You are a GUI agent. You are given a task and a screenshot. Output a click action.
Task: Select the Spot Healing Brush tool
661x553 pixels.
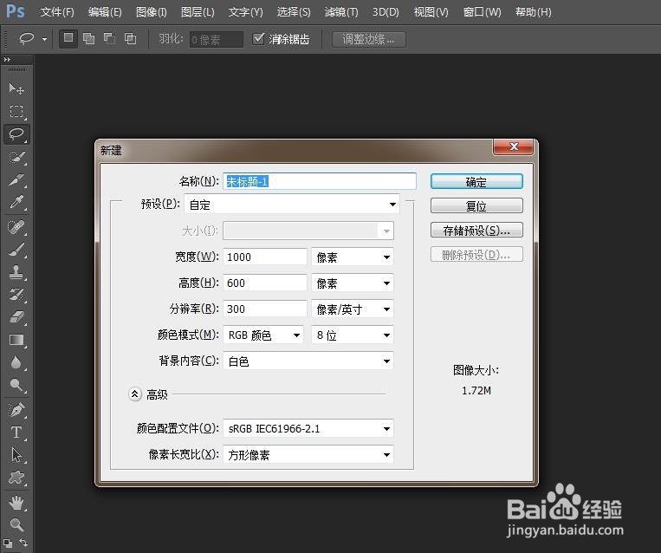16,227
